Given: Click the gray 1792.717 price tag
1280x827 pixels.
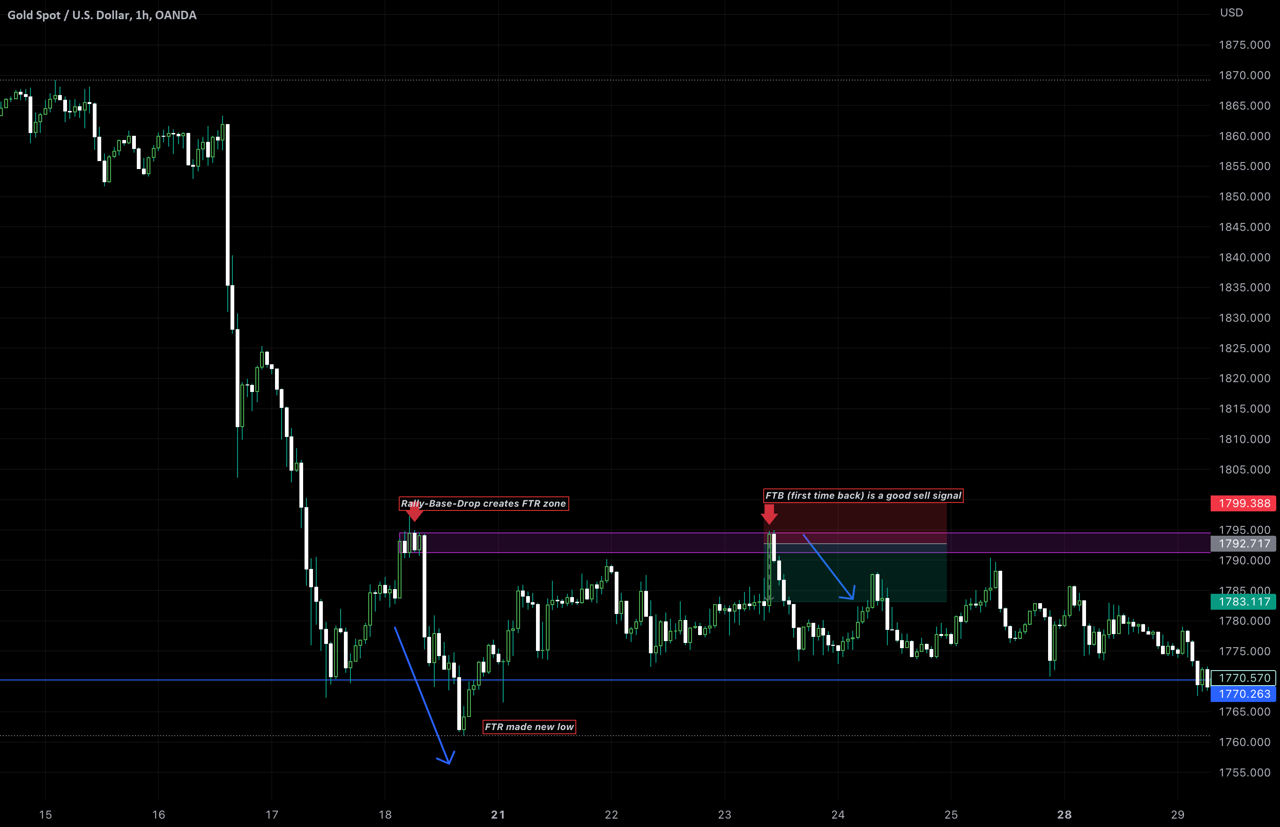Looking at the screenshot, I should [1243, 544].
